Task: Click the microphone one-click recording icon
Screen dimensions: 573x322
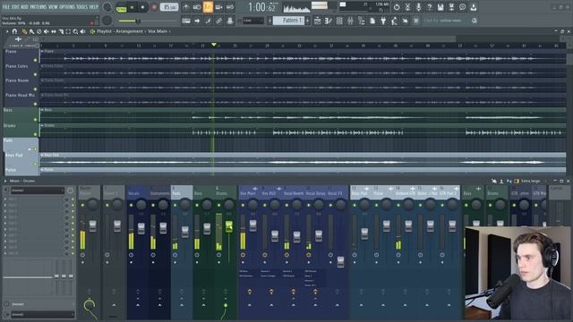Action: point(418,7)
